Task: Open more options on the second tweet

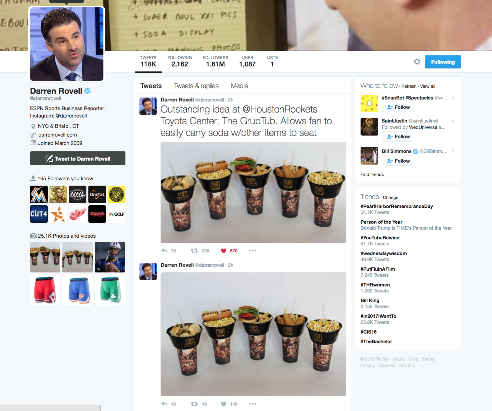Action: tap(253, 404)
